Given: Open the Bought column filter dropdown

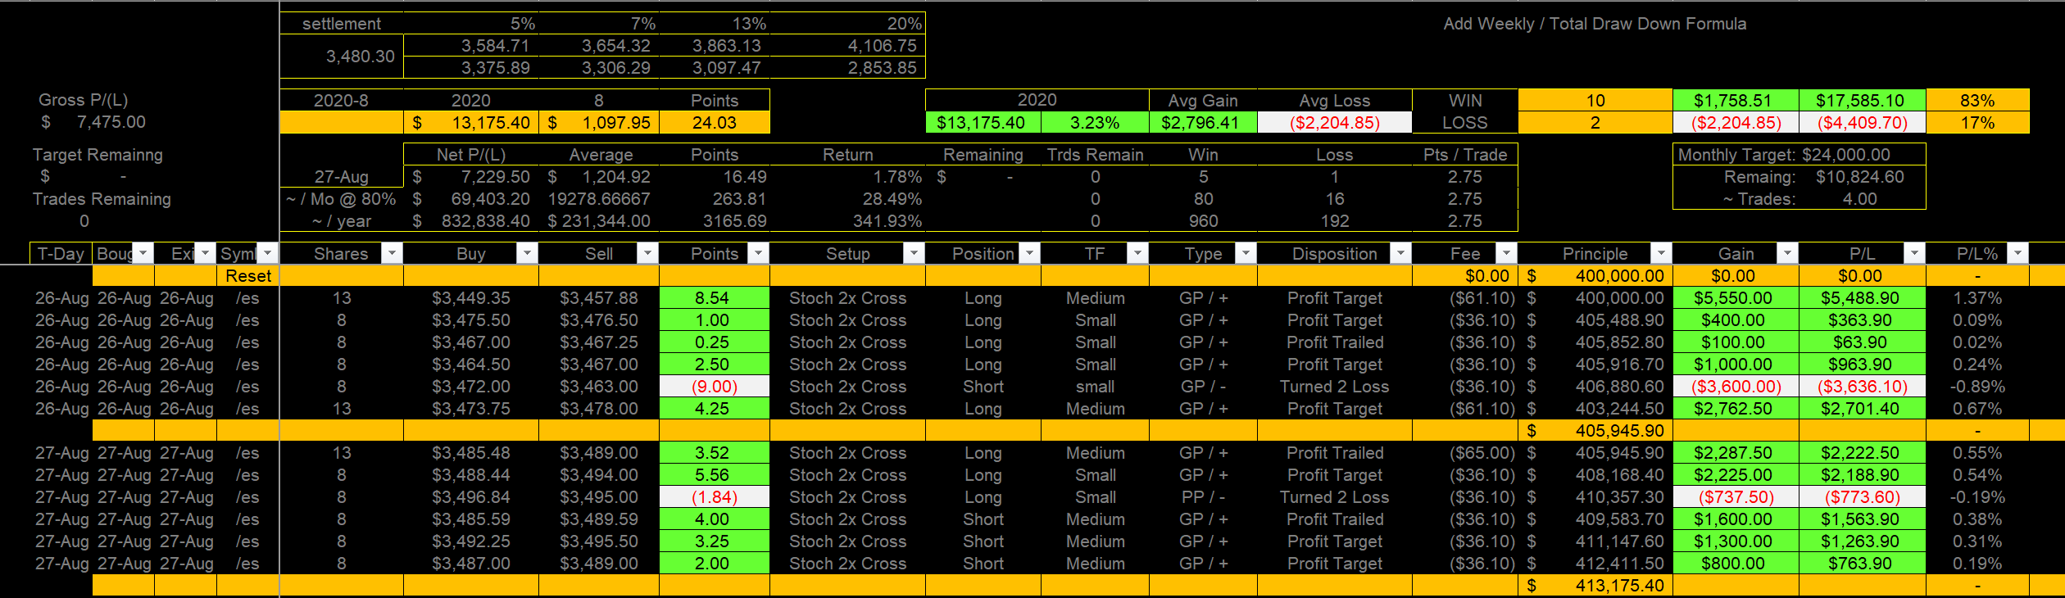Looking at the screenshot, I should point(143,254).
